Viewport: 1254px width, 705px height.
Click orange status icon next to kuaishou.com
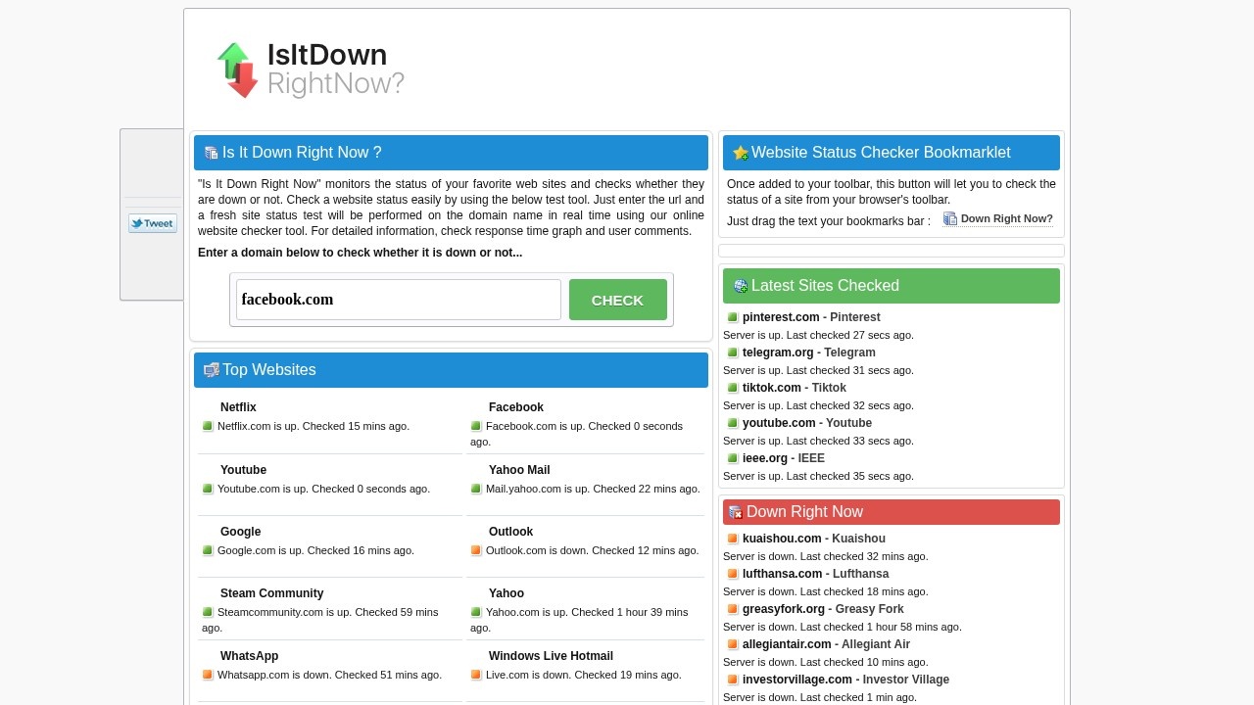pyautogui.click(x=733, y=539)
